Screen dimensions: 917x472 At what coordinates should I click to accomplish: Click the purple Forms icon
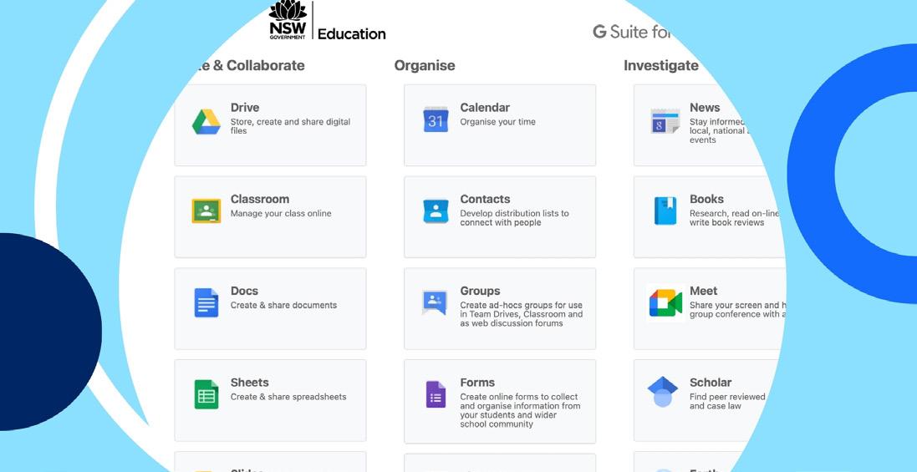(x=436, y=394)
